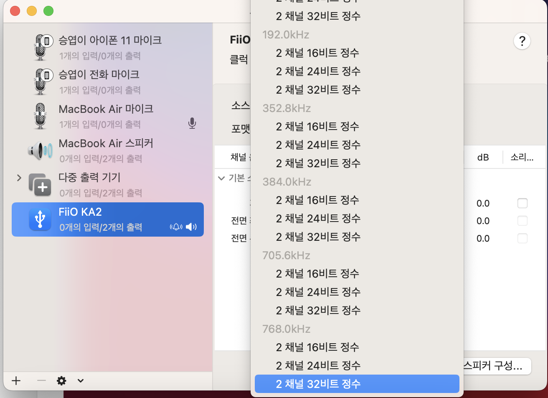Choose 2 채널 24비트 정수 under 768.0kHz
This screenshot has width=548, height=398.
(357, 365)
